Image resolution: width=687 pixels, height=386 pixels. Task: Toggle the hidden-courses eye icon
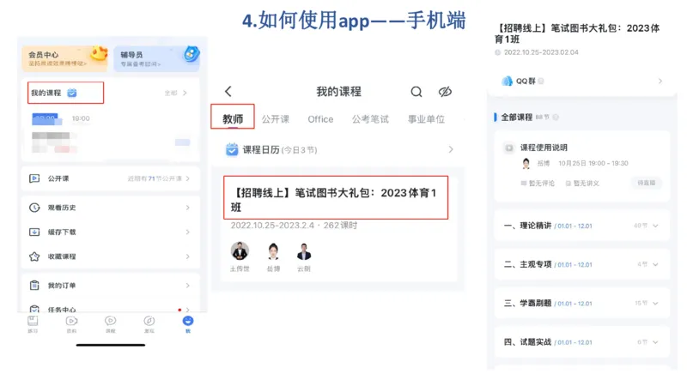pos(445,92)
